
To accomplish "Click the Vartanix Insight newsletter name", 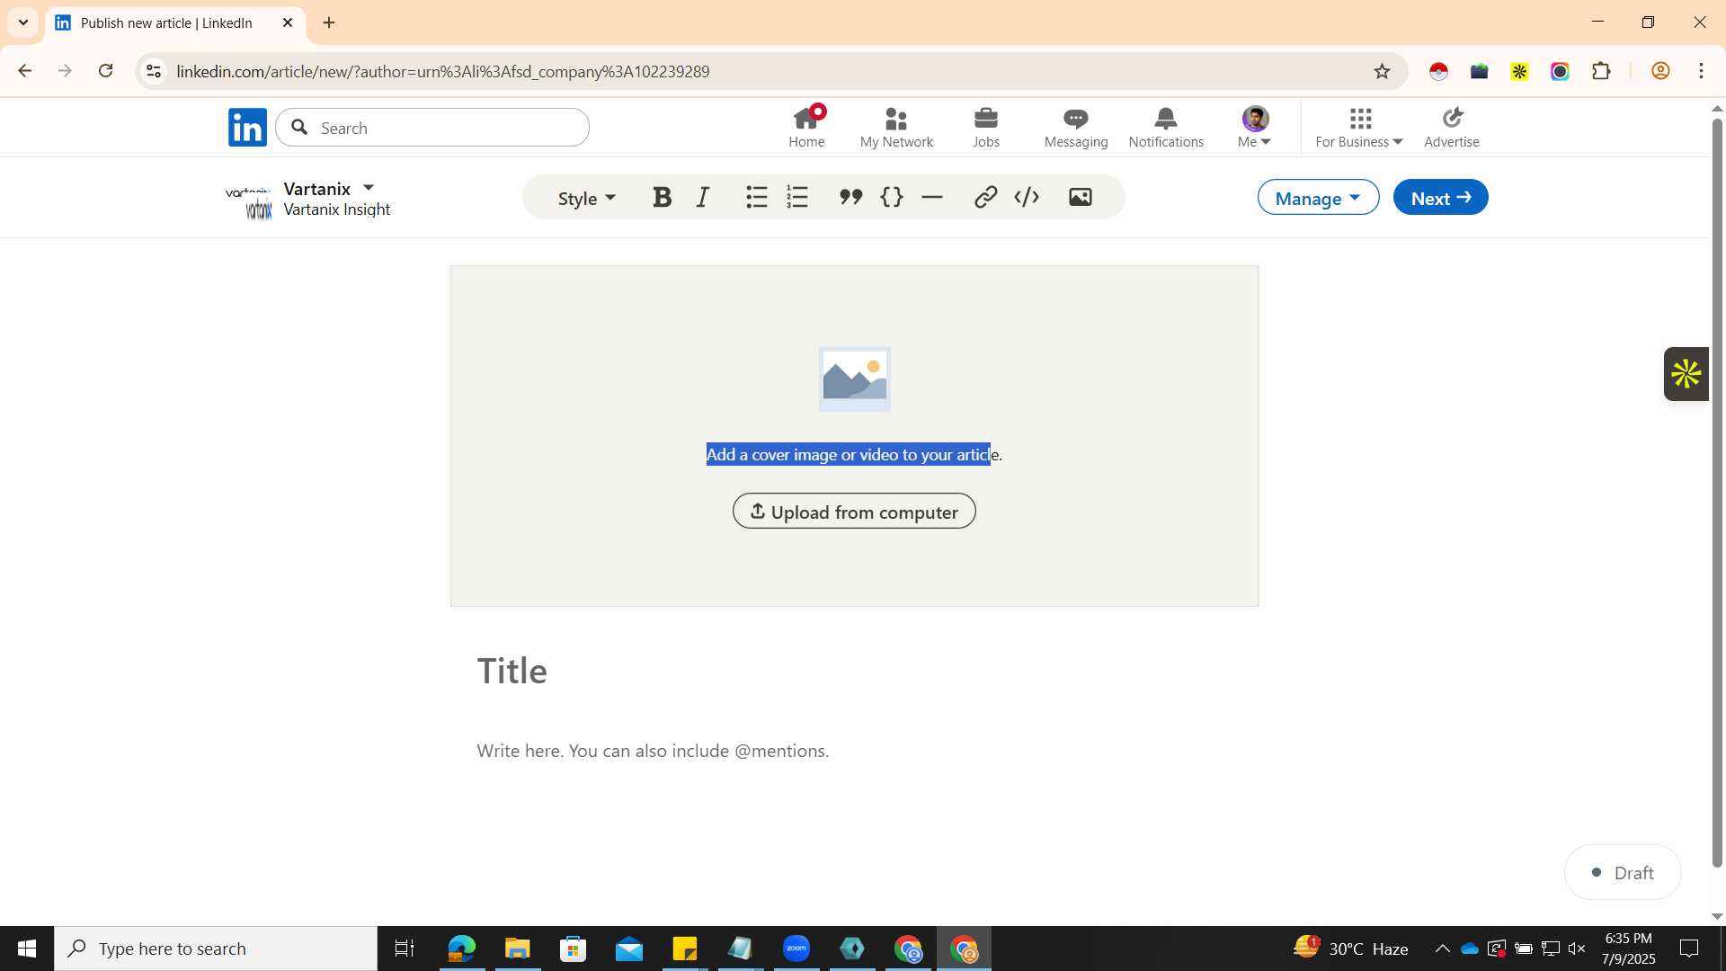I will coord(336,209).
